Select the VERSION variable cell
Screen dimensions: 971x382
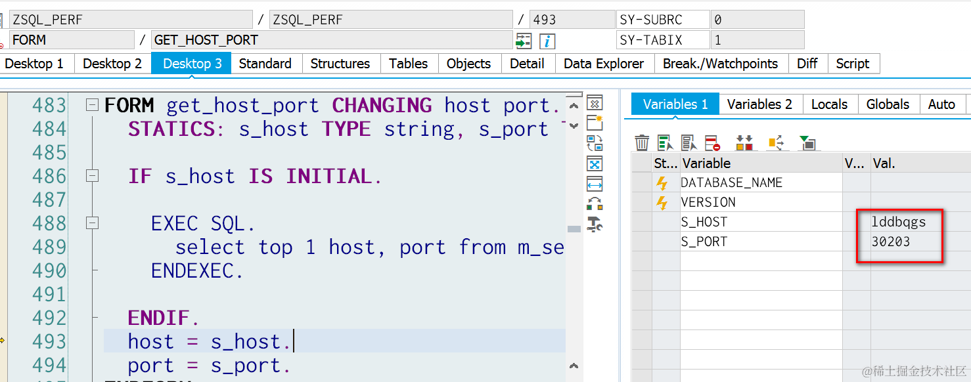(x=761, y=202)
